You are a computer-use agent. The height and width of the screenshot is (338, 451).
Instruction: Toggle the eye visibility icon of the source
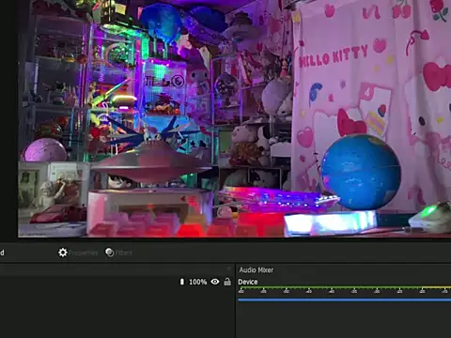[215, 282]
